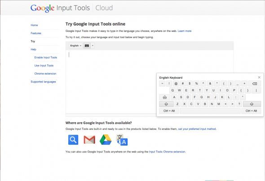The image size is (265, 181).
Task: Click the Google Search product icon
Action: (x=73, y=140)
